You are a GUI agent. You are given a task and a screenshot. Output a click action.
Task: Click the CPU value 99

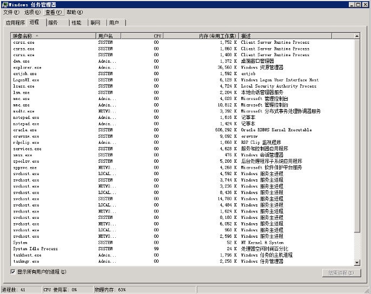pyautogui.click(x=156, y=249)
